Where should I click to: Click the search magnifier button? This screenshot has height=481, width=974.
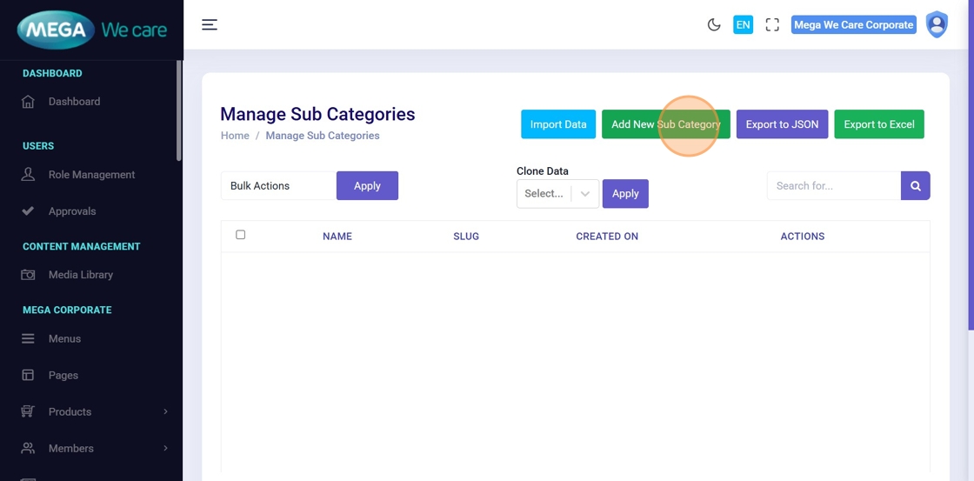(916, 185)
